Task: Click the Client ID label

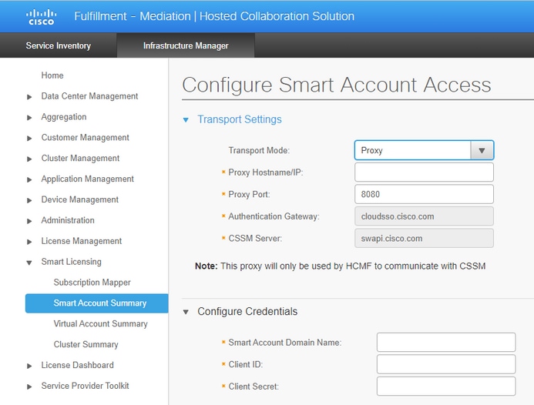Action: click(x=245, y=364)
